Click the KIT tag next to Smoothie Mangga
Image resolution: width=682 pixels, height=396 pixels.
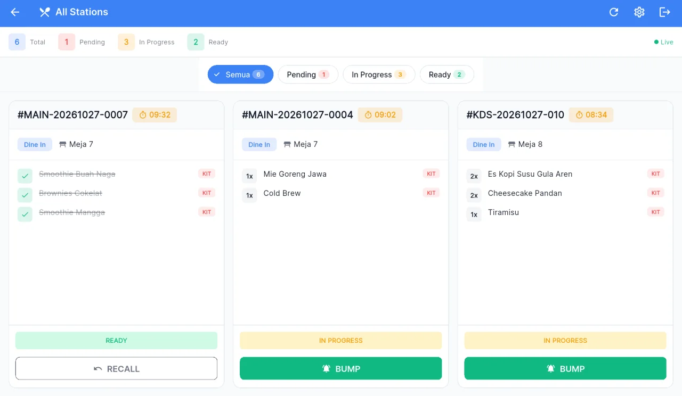tap(207, 212)
